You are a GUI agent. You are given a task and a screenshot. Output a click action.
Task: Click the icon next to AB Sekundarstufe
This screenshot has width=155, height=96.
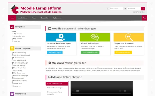tap(13, 60)
